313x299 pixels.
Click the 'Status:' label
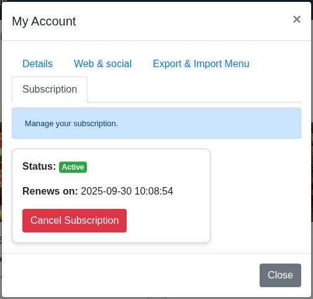tap(39, 166)
